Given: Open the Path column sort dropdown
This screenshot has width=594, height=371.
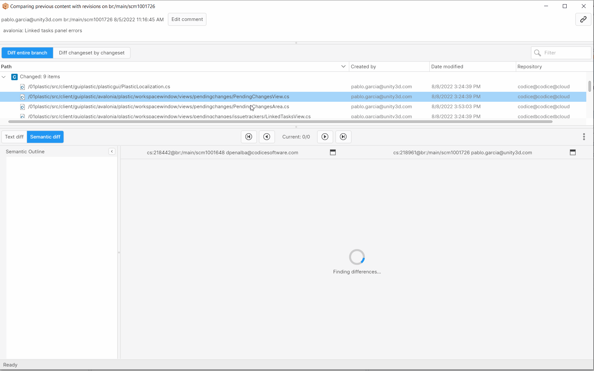Looking at the screenshot, I should click(x=343, y=66).
